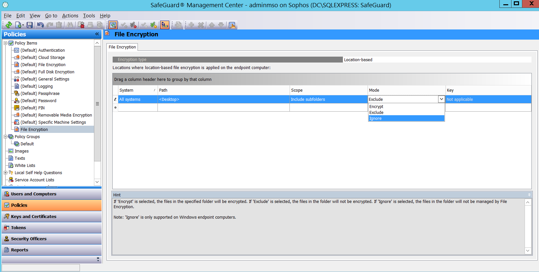The height and width of the screenshot is (272, 539).
Task: Click the Include subfolders scope cell
Action: (x=329, y=100)
